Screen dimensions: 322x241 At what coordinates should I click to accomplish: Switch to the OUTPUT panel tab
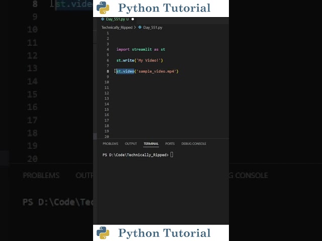click(x=131, y=144)
